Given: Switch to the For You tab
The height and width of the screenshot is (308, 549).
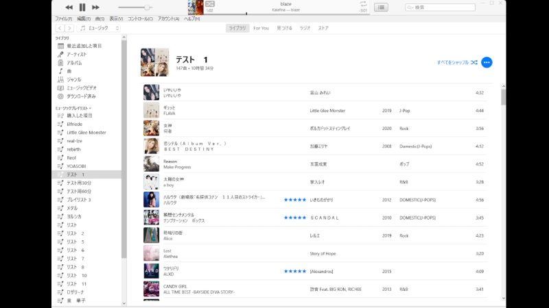Looking at the screenshot, I should pyautogui.click(x=261, y=28).
